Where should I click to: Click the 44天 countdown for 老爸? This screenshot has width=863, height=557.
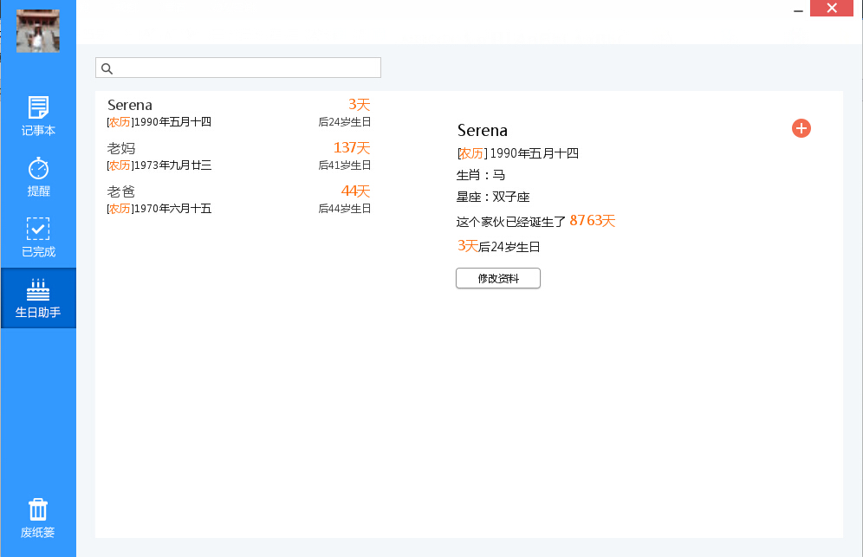pos(355,191)
